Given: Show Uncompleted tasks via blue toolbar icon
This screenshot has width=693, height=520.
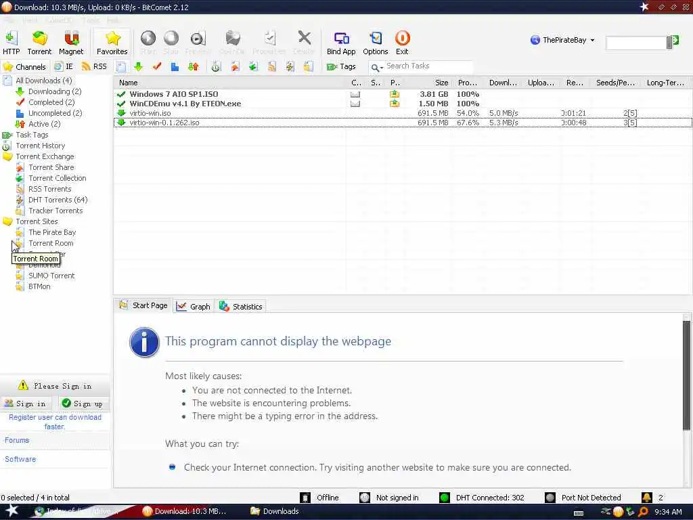Looking at the screenshot, I should (175, 67).
